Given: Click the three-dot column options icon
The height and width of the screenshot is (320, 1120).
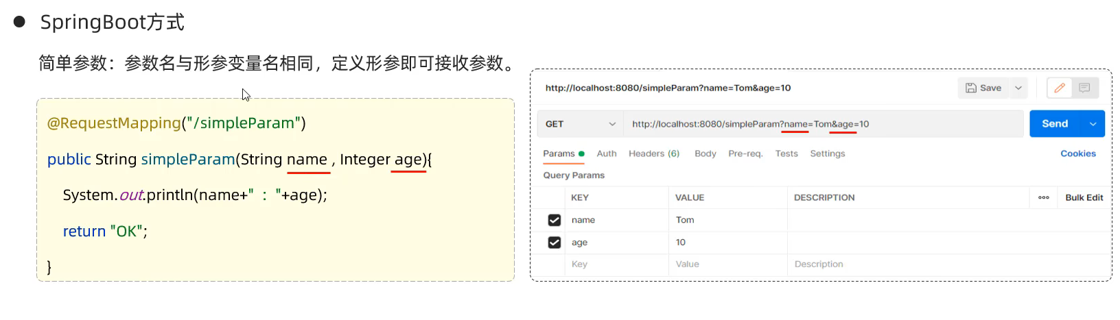Looking at the screenshot, I should coord(1043,197).
